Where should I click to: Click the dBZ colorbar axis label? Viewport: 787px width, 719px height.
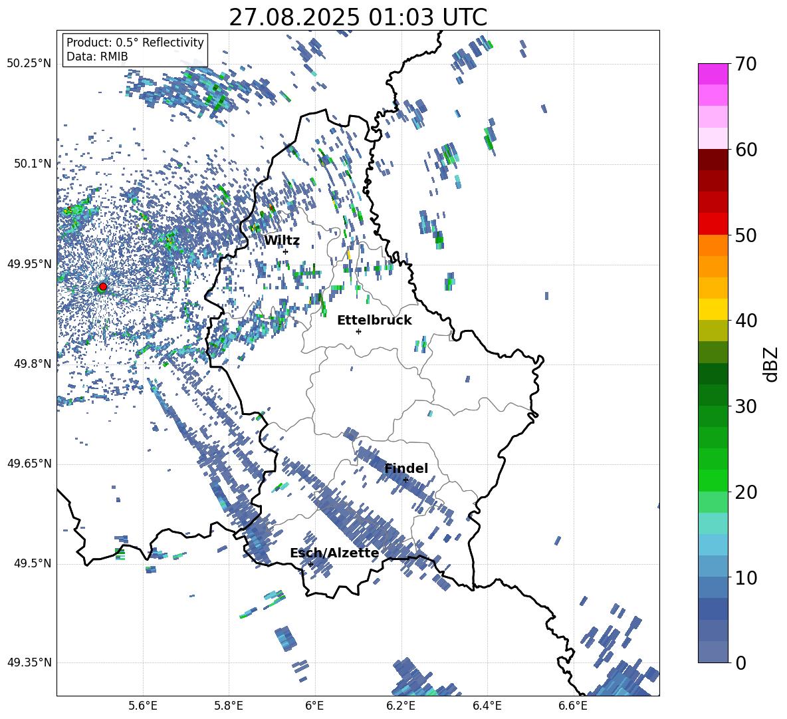click(x=772, y=364)
